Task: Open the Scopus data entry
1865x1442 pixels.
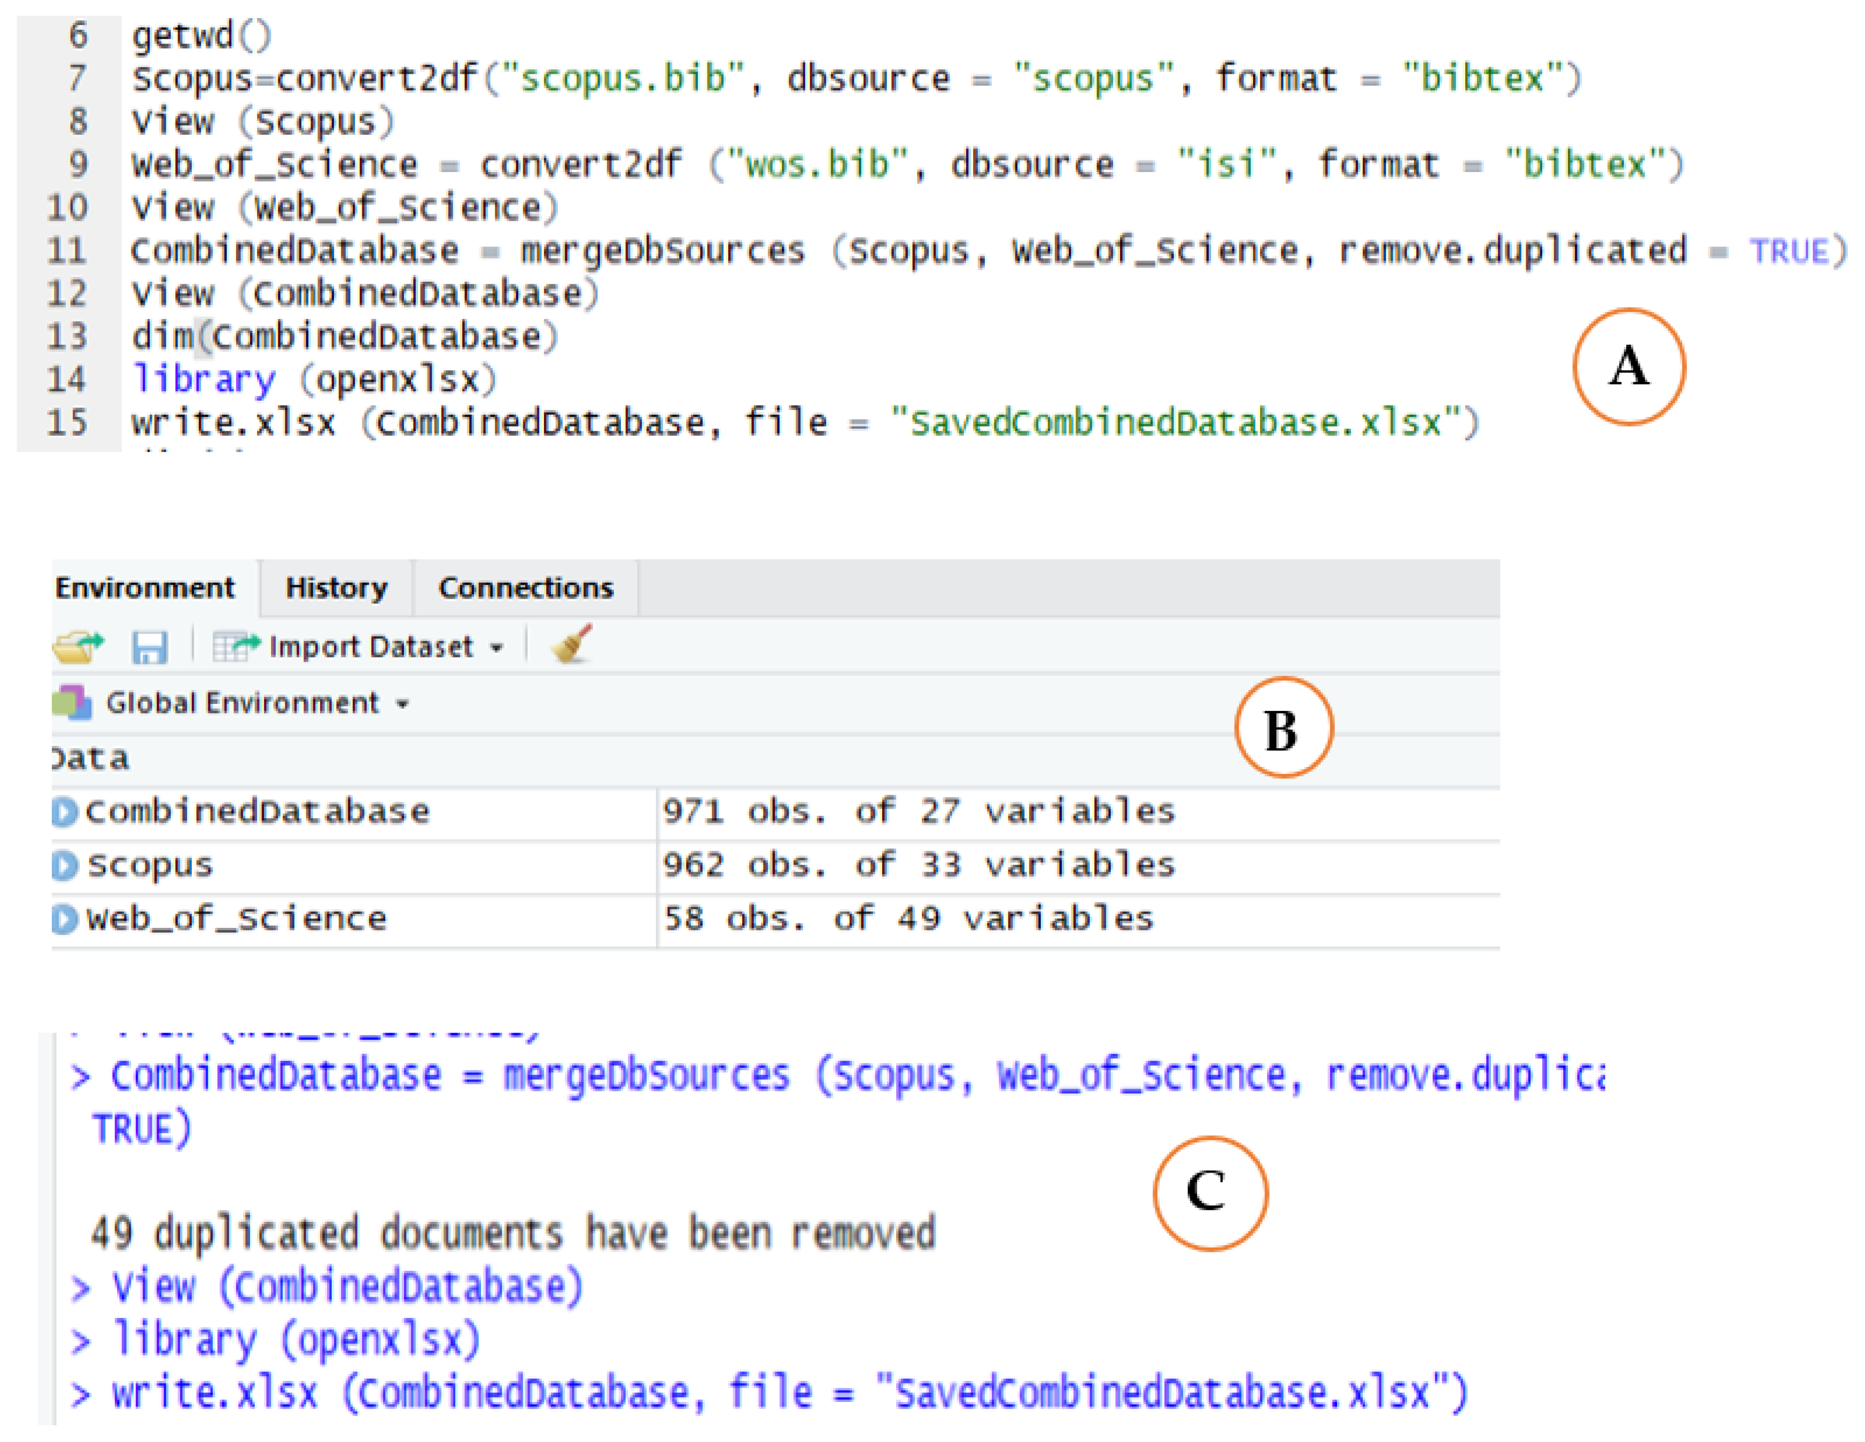Action: (x=150, y=865)
